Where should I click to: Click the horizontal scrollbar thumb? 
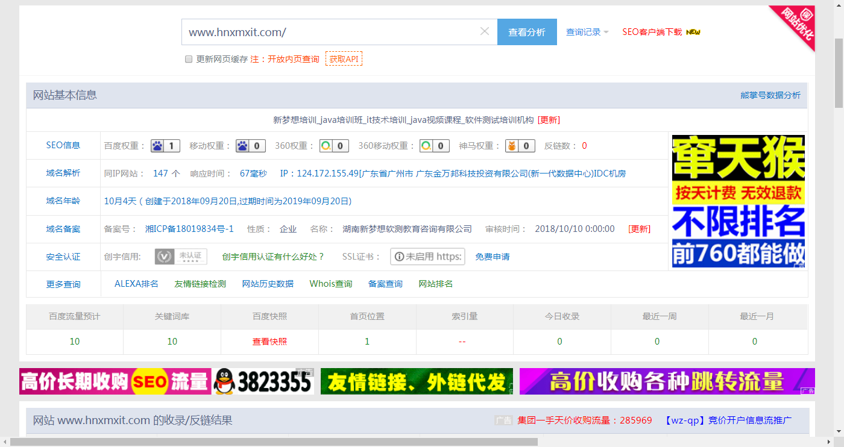tap(274, 442)
